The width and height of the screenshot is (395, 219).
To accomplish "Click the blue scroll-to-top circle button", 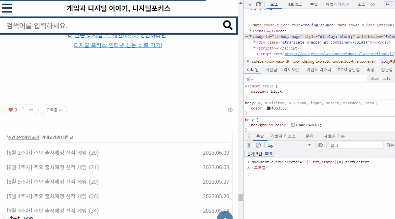I will coord(225,215).
